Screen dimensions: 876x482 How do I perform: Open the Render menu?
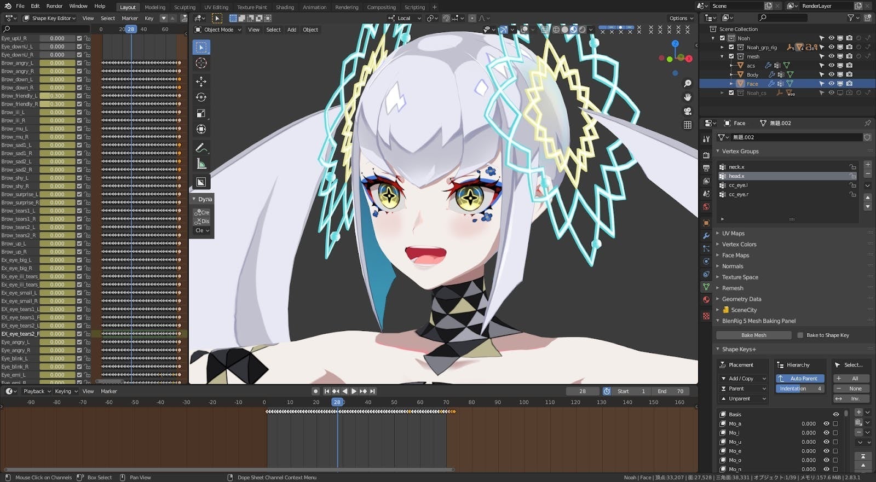(54, 6)
